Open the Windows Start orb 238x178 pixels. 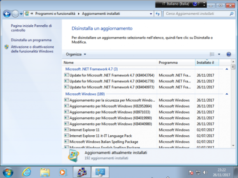point(8,172)
